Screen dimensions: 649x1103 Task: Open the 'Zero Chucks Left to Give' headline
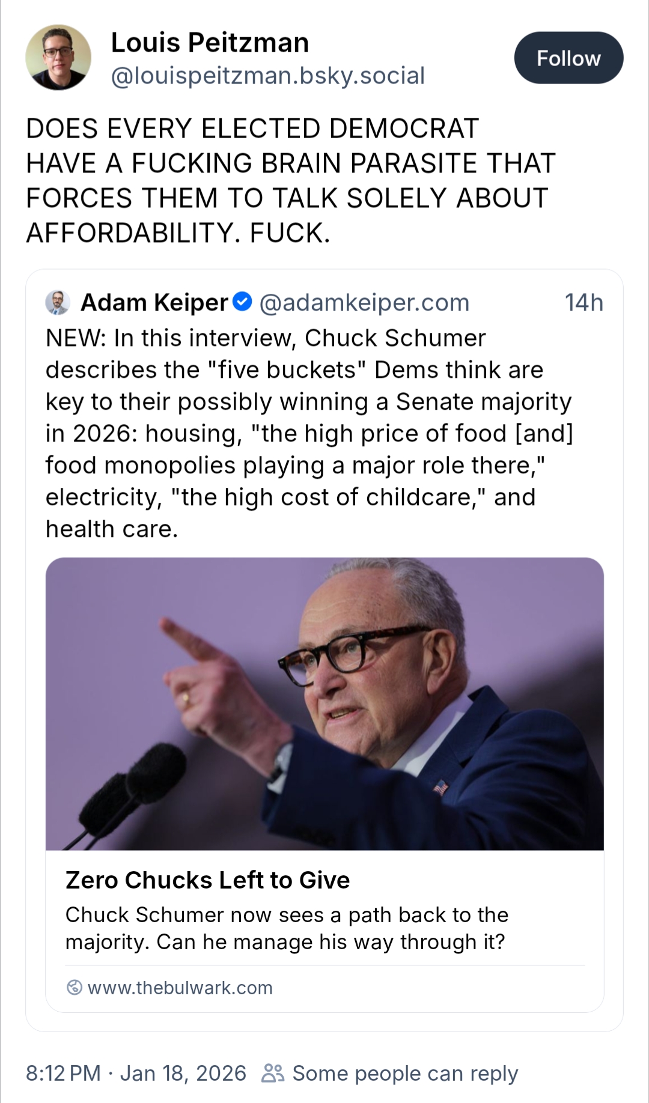click(x=207, y=880)
